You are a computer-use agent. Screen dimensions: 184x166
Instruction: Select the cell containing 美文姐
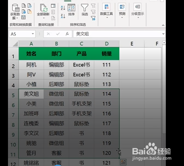coord(31,94)
